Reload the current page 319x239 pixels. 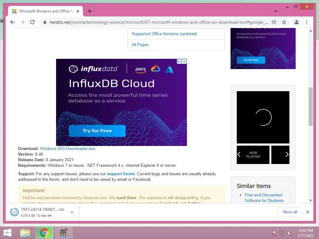(32, 22)
